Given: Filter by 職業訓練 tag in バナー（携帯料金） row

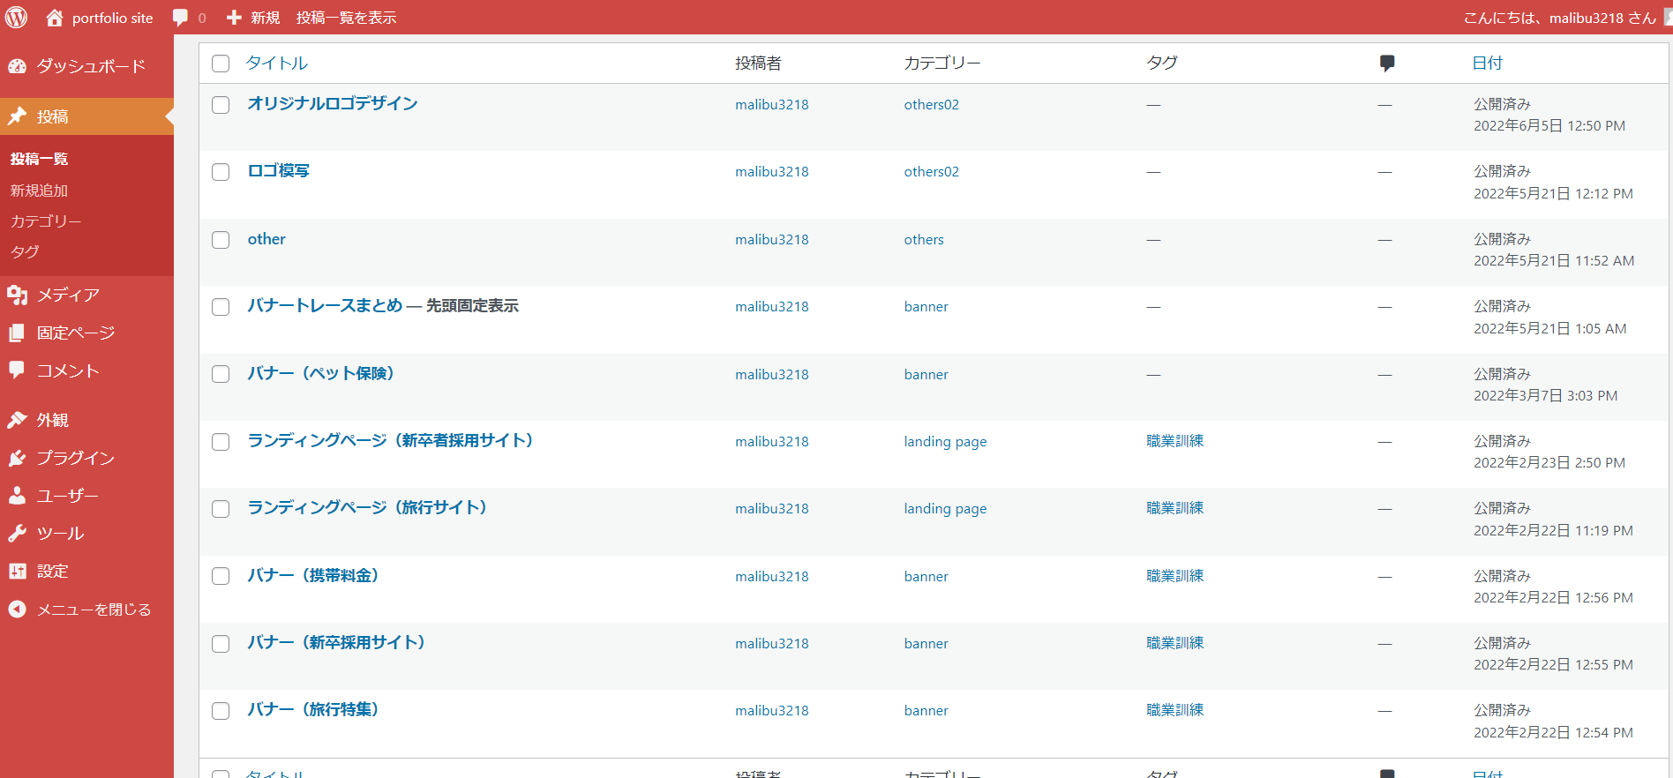Looking at the screenshot, I should point(1174,576).
